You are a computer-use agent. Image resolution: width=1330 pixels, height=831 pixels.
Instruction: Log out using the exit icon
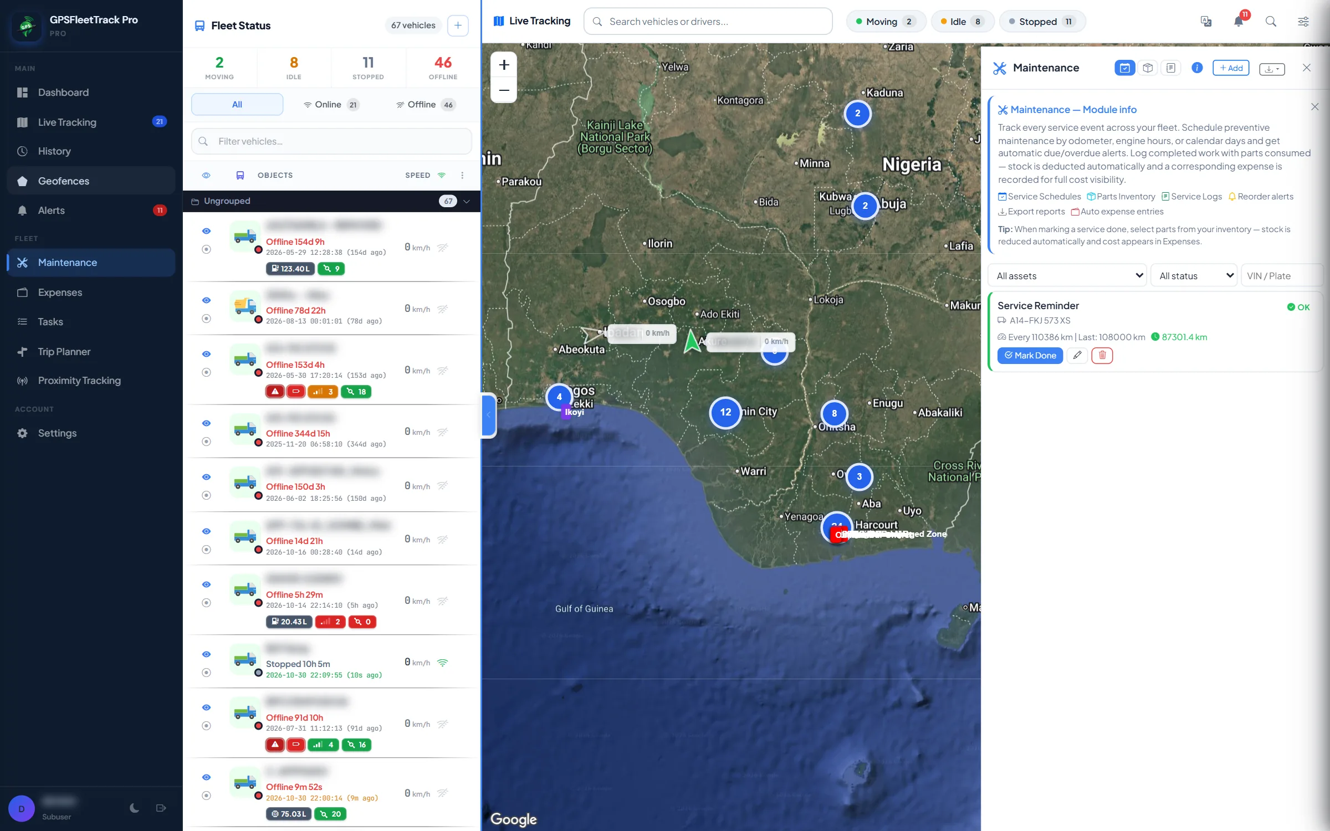point(161,808)
